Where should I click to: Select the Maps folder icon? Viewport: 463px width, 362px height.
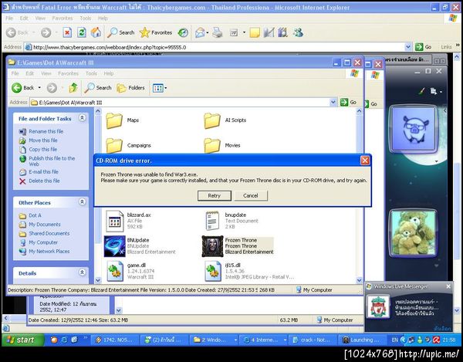pos(114,120)
